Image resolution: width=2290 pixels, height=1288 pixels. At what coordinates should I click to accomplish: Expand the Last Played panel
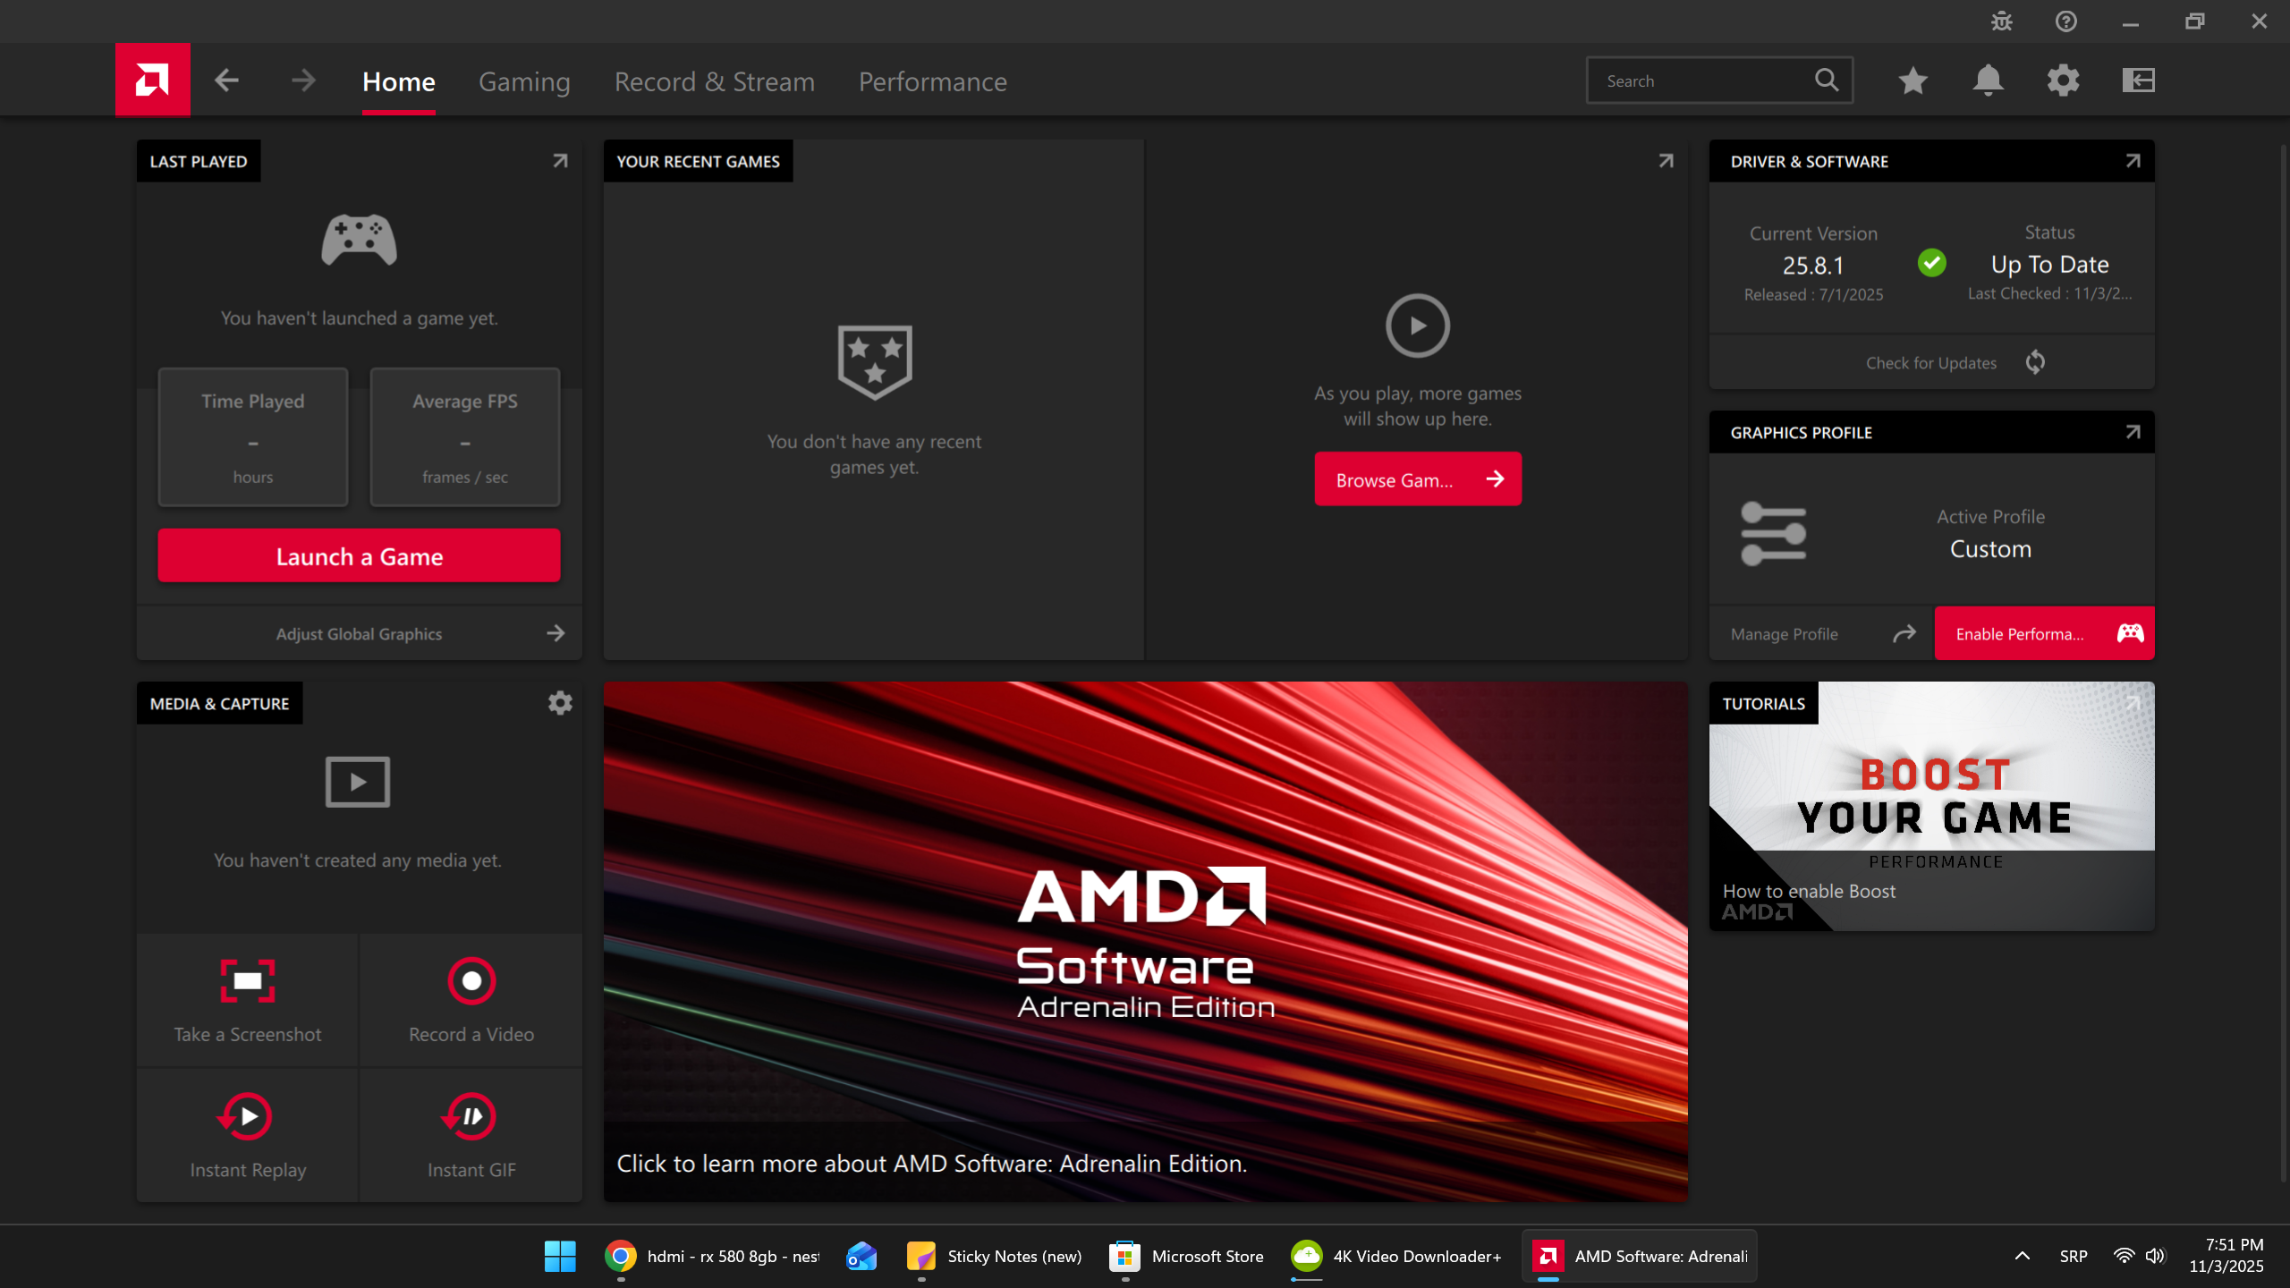[560, 161]
